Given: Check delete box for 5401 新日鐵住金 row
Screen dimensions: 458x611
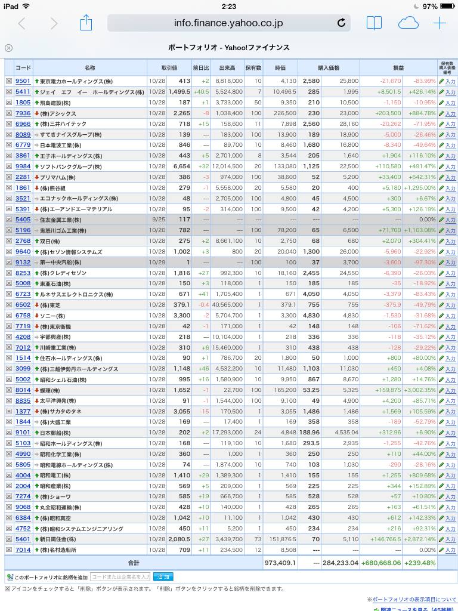Looking at the screenshot, I should click(x=8, y=539).
